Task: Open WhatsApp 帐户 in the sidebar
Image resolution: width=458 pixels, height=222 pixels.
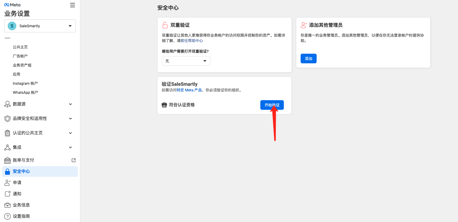Action: [26, 92]
